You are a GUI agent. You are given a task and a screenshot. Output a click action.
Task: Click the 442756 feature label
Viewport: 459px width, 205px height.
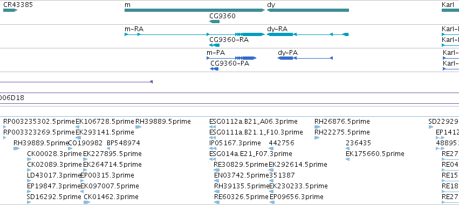(282, 143)
